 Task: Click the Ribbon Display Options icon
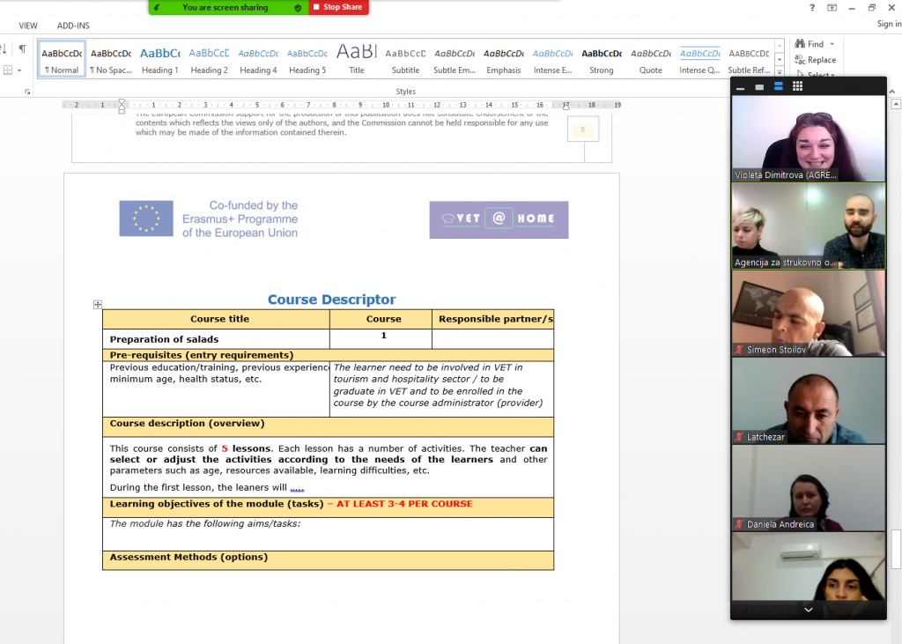[x=832, y=8]
